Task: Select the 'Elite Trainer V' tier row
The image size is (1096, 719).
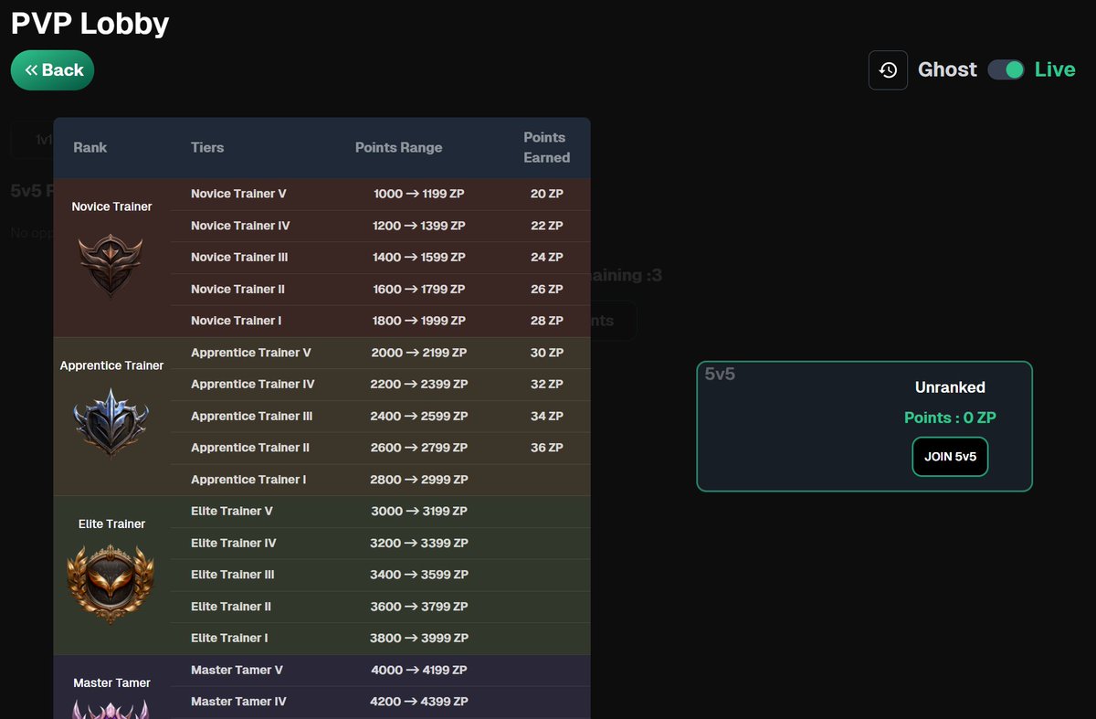Action: pos(381,512)
